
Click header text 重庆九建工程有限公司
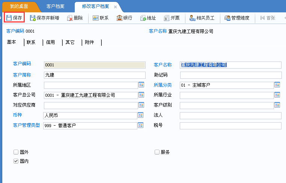[x=191, y=31]
